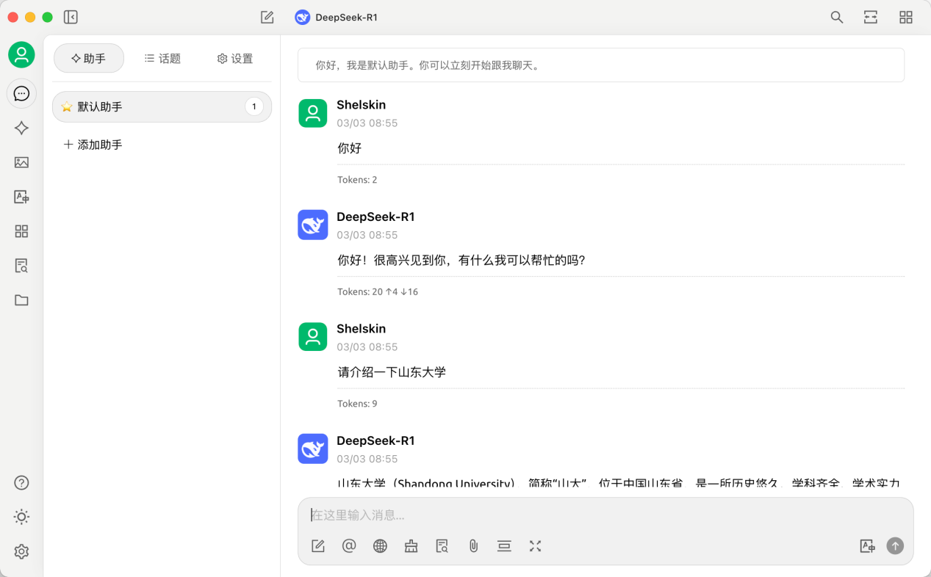Viewport: 931px width, 577px height.
Task: Click the Tokens: 9 label
Action: [357, 404]
